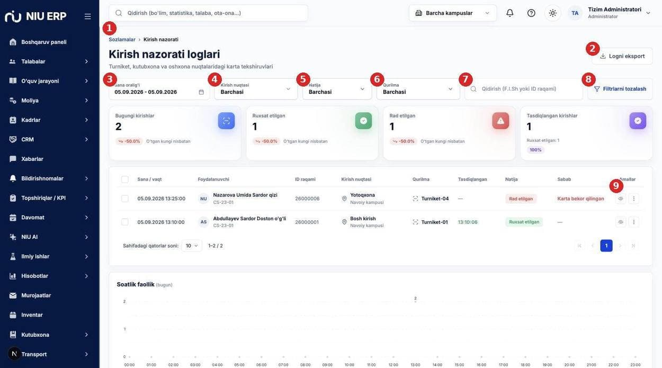Expand the Talabalar sidebar menu
This screenshot has height=368, width=662.
49,61
